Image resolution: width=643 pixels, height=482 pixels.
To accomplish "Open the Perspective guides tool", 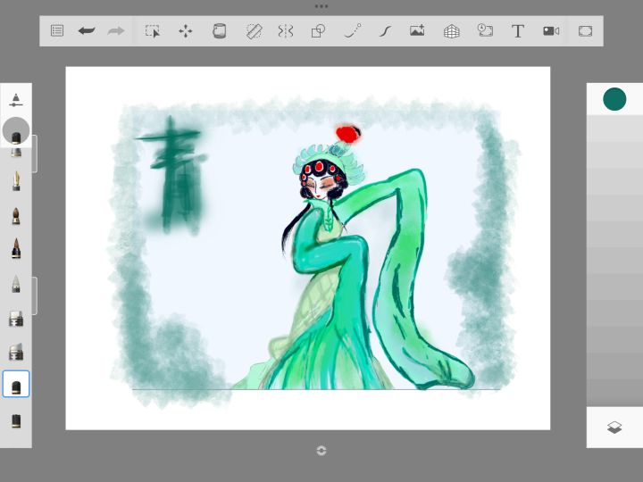I will coord(452,30).
